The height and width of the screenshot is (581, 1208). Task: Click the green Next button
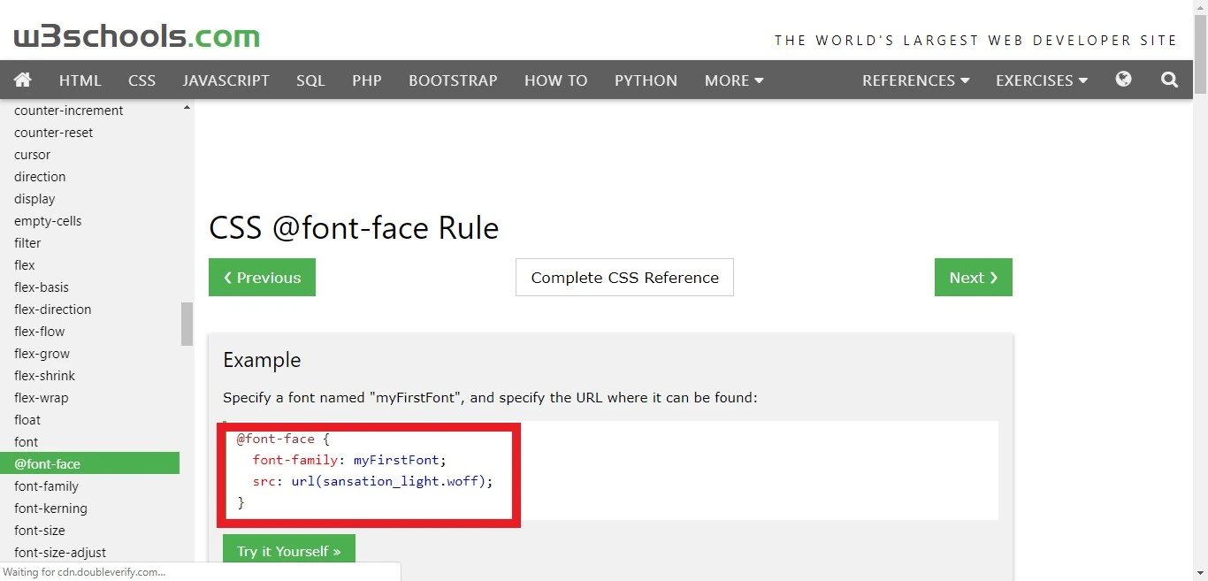pyautogui.click(x=973, y=278)
